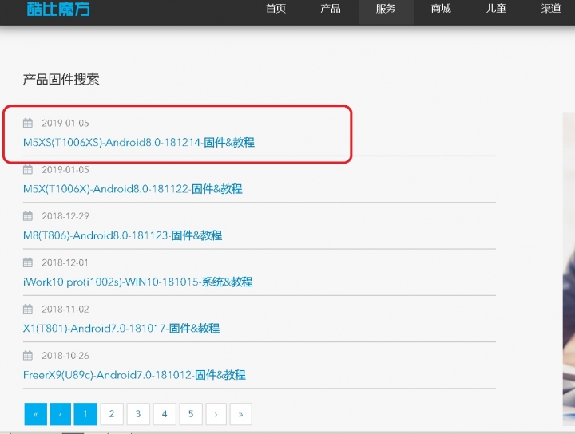Click calendar icon beside 2018-12-29 date

[28, 215]
